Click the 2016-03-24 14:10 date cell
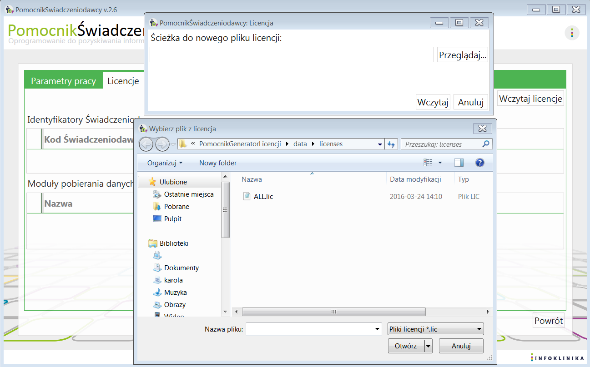590x367 pixels. point(416,196)
